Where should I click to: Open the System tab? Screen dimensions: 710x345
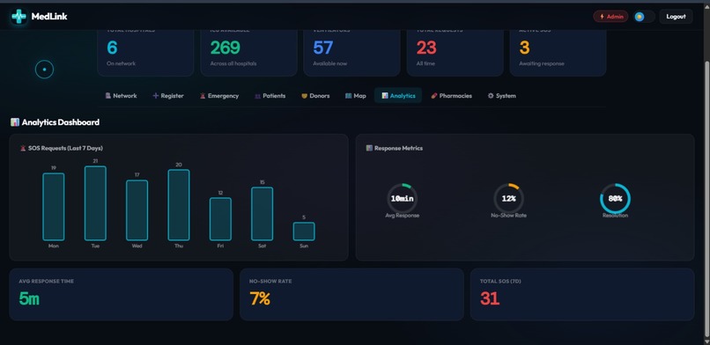502,96
